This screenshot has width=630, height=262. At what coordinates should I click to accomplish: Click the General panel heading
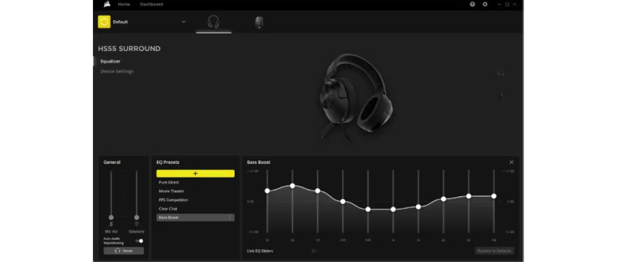click(112, 162)
